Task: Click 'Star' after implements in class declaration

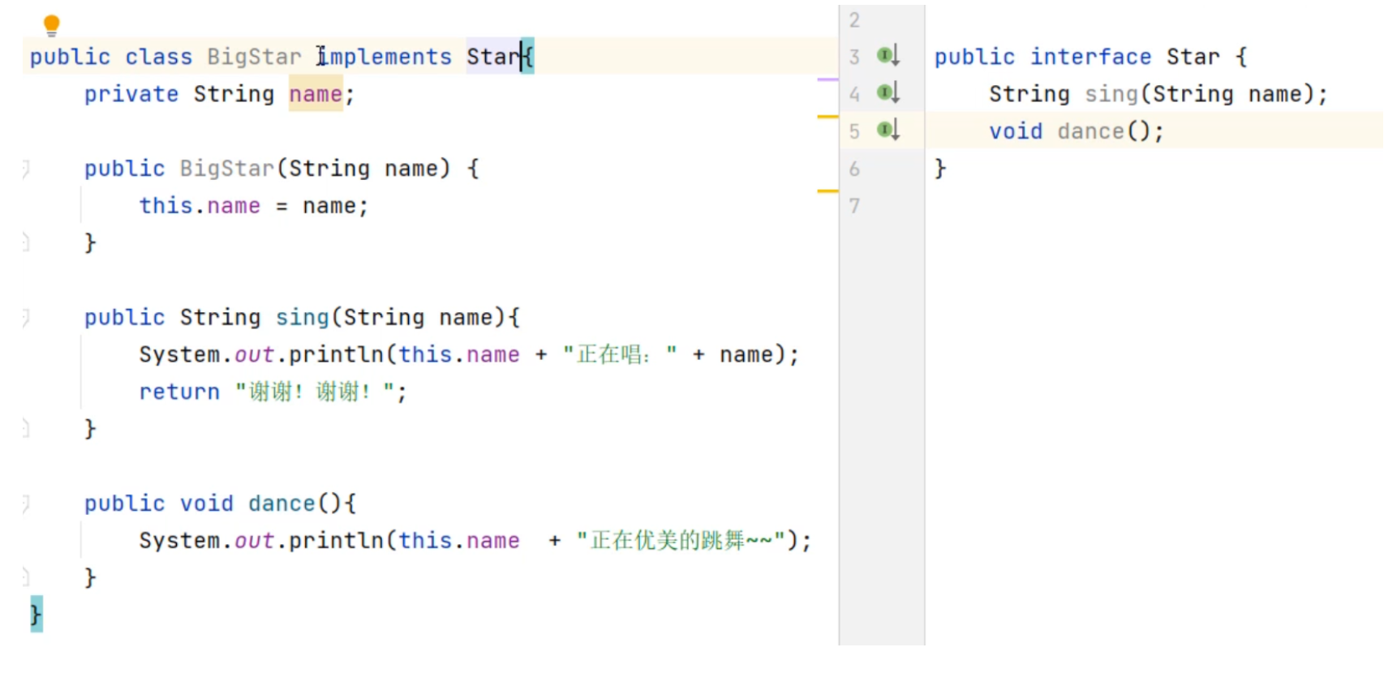Action: click(492, 57)
